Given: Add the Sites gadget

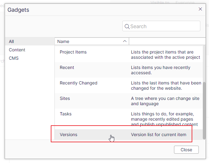Looking at the screenshot, I should (x=65, y=98).
